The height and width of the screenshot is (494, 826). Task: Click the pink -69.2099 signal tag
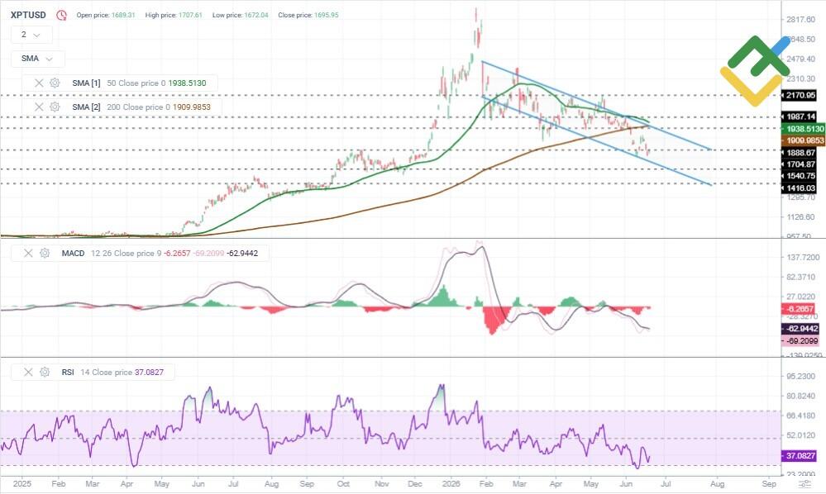[800, 341]
